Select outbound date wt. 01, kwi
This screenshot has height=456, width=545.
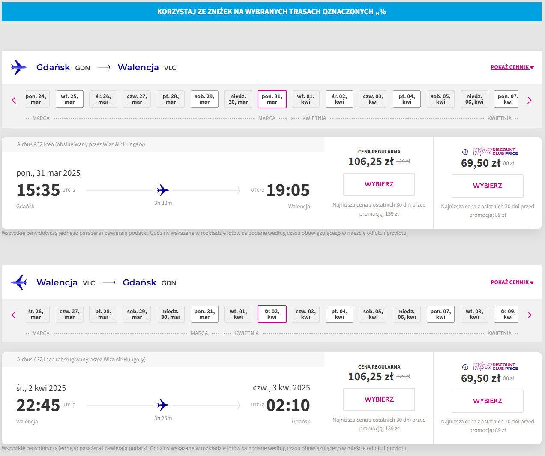point(305,99)
